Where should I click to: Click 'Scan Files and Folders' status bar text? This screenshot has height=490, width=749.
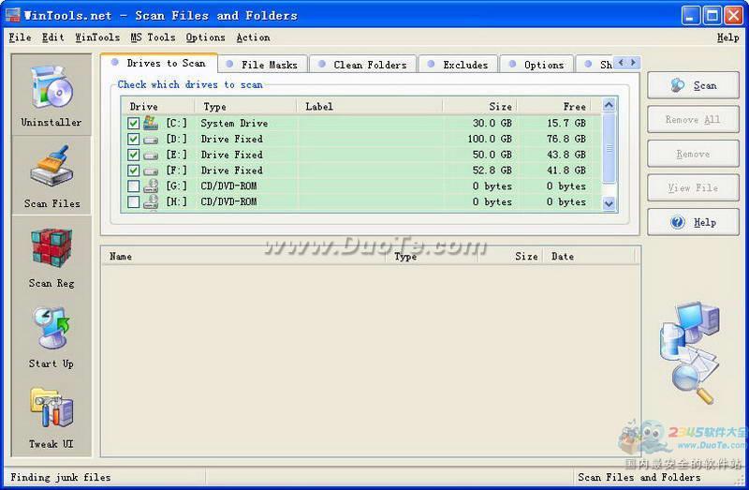click(x=639, y=477)
